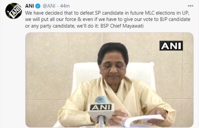Click the ANI watermark logo in the video
Viewport: 199px width, 128px height.
click(171, 46)
